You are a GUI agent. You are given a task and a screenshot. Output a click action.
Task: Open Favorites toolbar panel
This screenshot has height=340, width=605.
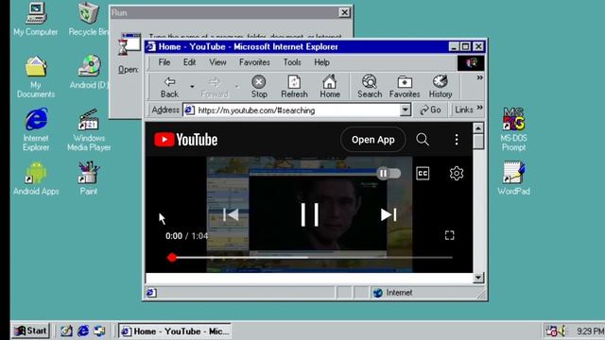(x=405, y=87)
